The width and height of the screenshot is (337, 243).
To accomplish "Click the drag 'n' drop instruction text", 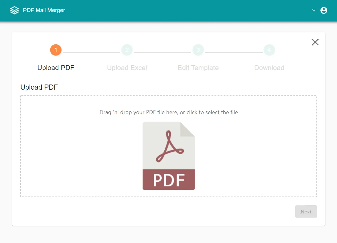I will 169,112.
